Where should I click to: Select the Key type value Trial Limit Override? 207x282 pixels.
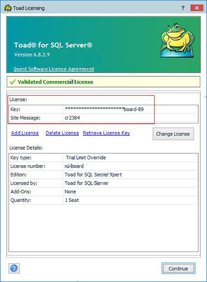(x=86, y=157)
